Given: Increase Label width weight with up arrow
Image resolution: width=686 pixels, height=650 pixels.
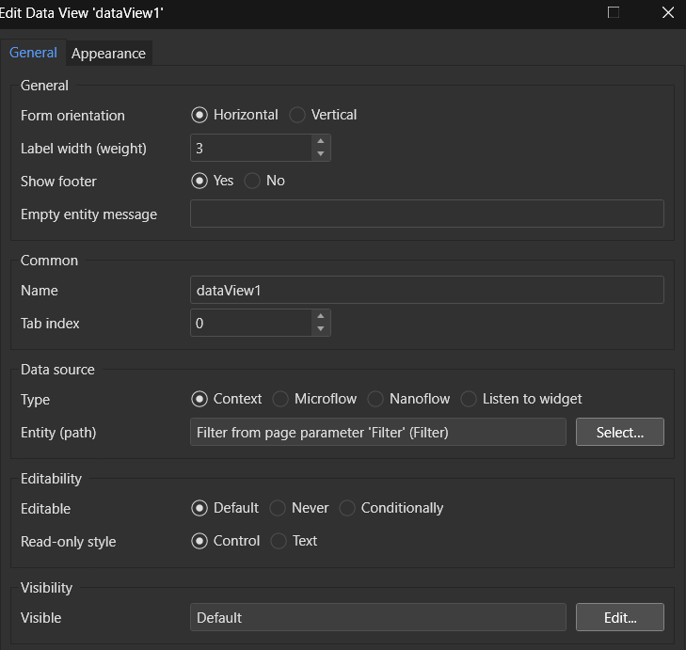Looking at the screenshot, I should point(321,141).
